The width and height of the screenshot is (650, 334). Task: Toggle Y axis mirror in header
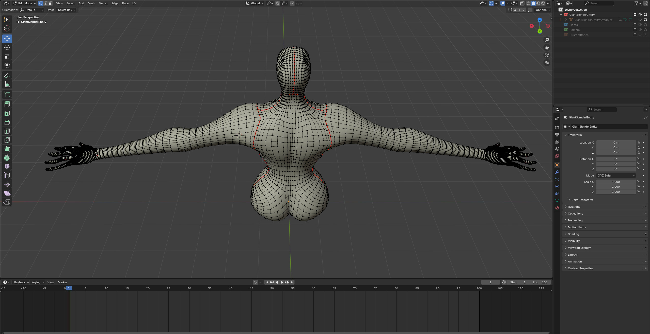pos(519,10)
